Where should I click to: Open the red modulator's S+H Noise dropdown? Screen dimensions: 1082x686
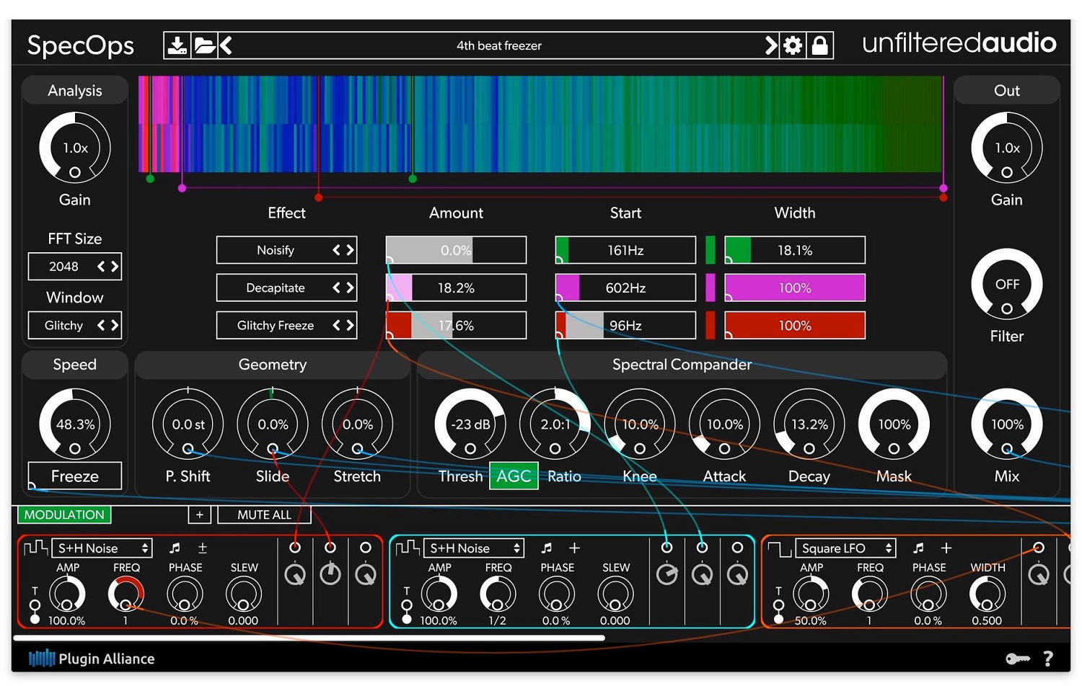click(x=102, y=548)
